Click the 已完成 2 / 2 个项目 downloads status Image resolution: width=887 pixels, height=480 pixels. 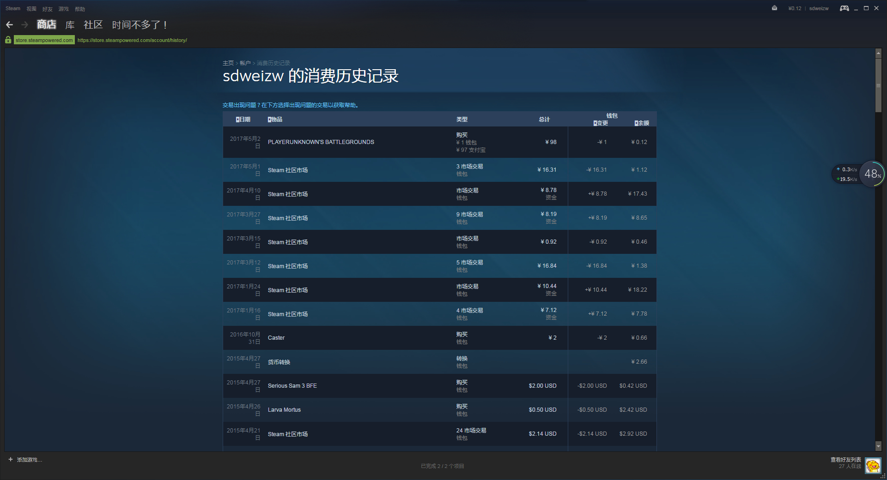(442, 466)
